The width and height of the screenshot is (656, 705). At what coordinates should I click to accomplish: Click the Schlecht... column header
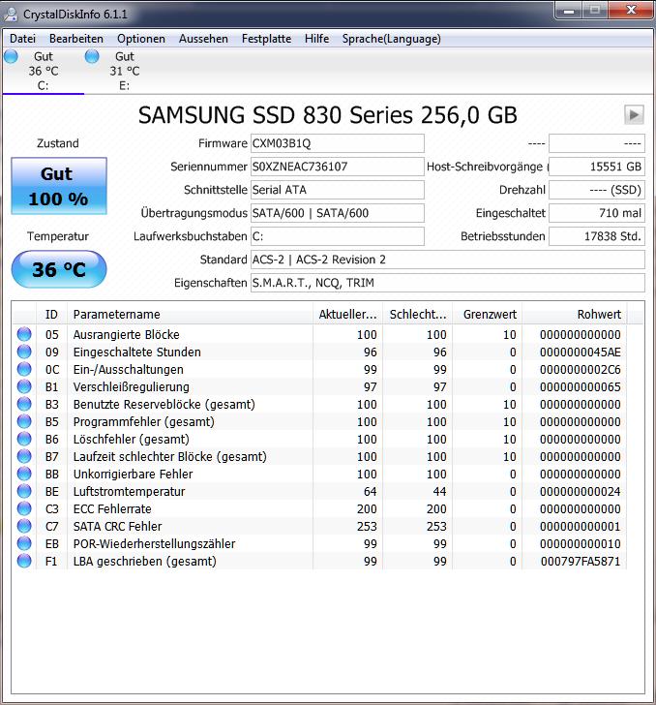coord(417,315)
